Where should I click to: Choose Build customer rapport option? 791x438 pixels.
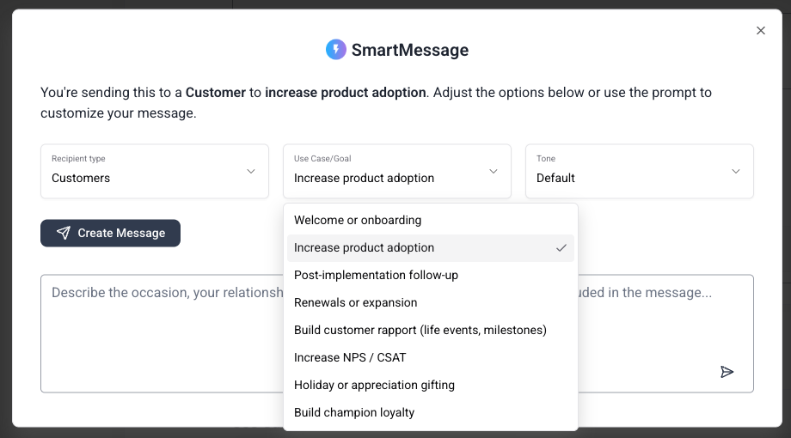click(430, 330)
